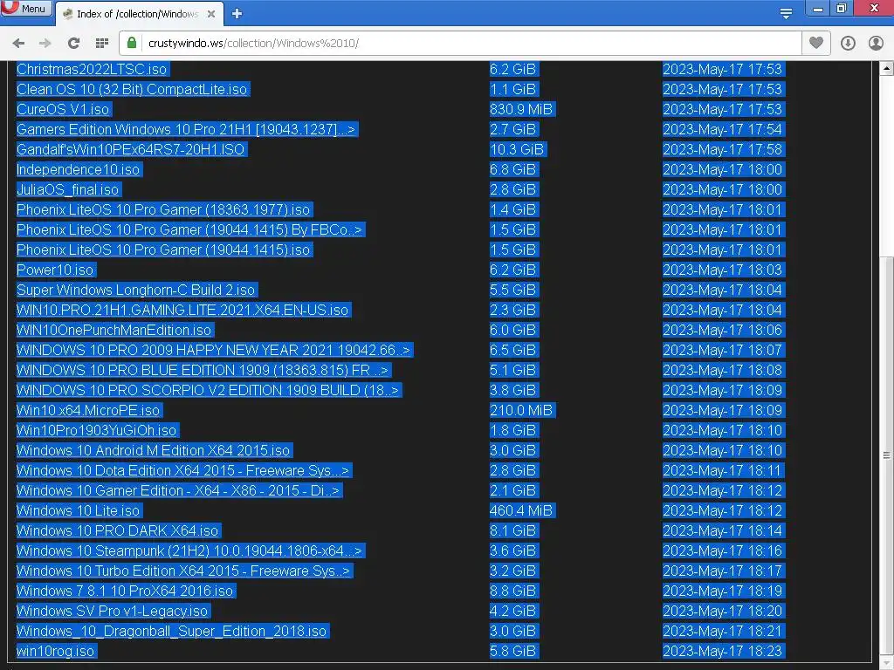894x670 pixels.
Task: Go back with the back arrow
Action: click(x=18, y=44)
